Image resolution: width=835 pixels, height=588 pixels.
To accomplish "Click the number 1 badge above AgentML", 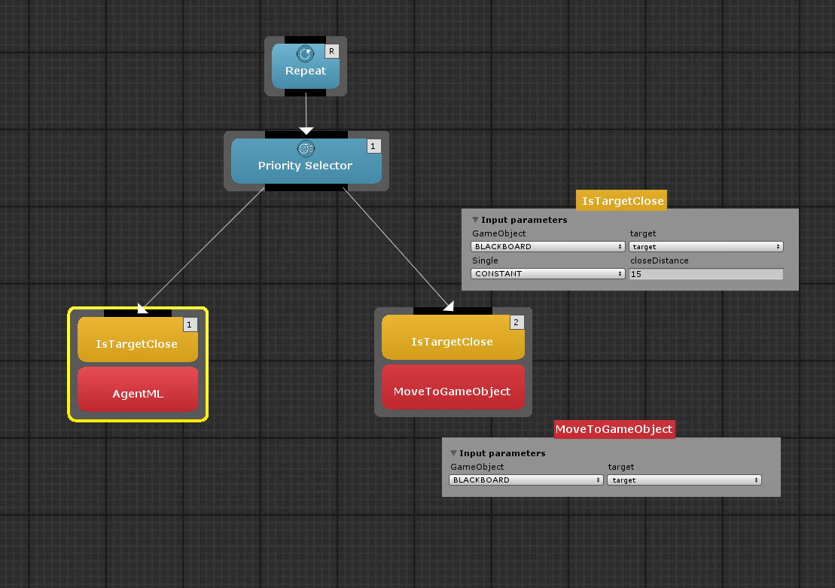I will coord(190,324).
